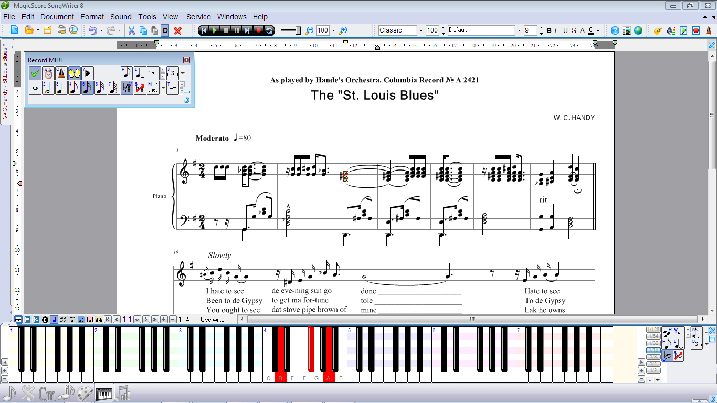The width and height of the screenshot is (717, 403).
Task: Undo the last action
Action: click(x=92, y=30)
